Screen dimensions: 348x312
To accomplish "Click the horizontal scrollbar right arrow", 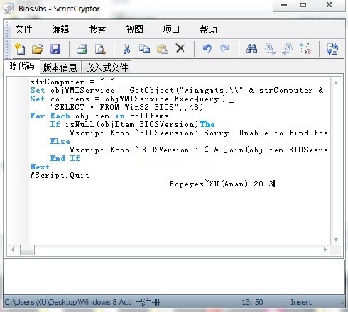I will pos(325,250).
